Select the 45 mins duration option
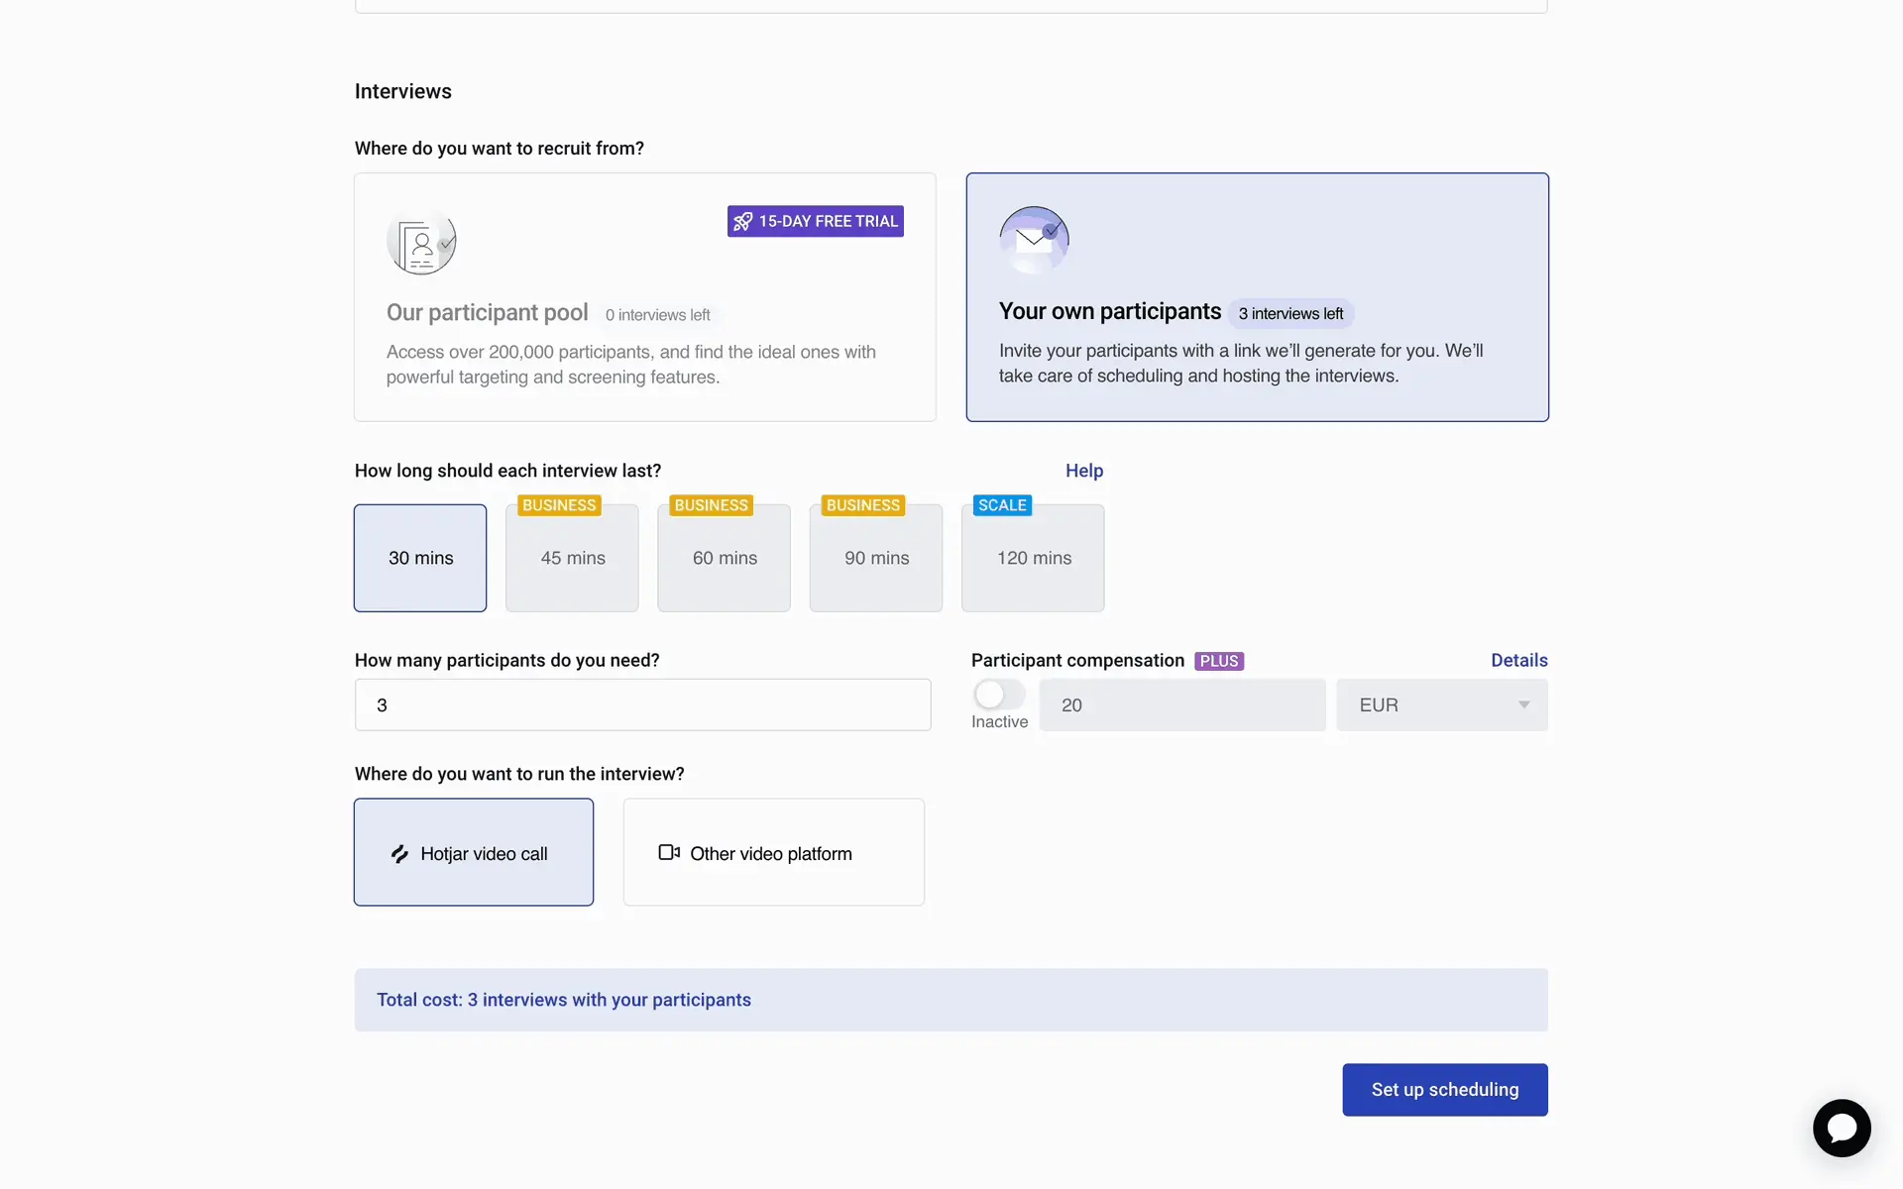The height and width of the screenshot is (1189, 1903). pos(572,558)
